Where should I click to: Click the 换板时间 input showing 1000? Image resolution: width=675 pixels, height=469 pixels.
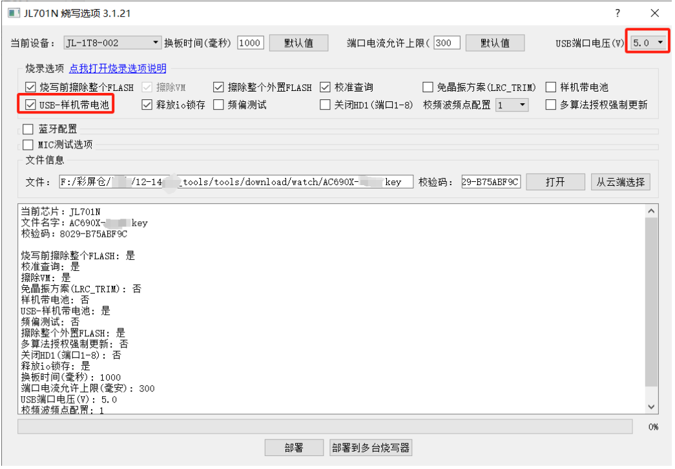[251, 43]
